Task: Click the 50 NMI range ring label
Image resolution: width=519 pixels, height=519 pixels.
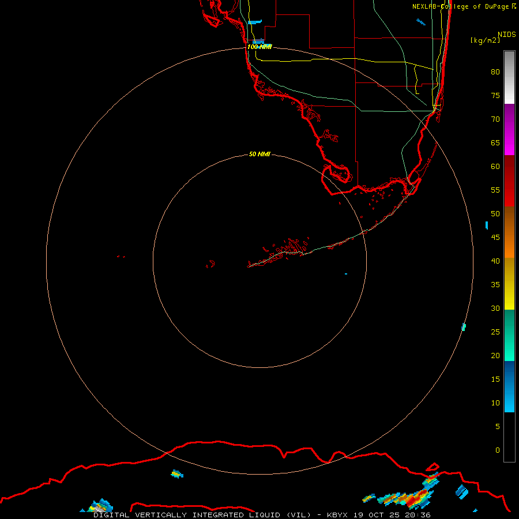Action: pyautogui.click(x=259, y=154)
